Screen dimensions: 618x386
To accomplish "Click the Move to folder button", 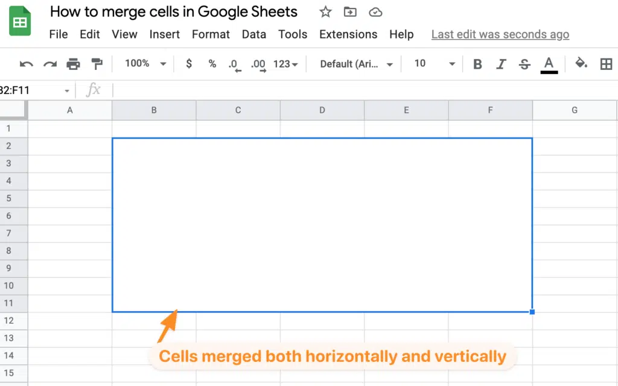I will pos(350,11).
